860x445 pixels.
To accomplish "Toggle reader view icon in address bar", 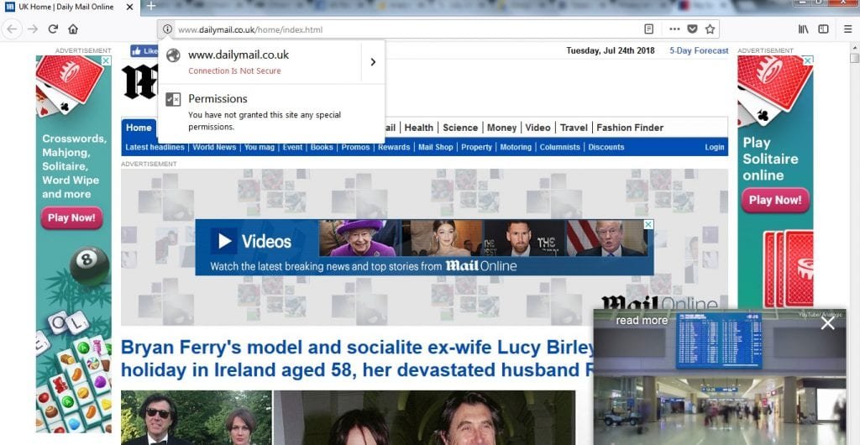I will [x=648, y=29].
